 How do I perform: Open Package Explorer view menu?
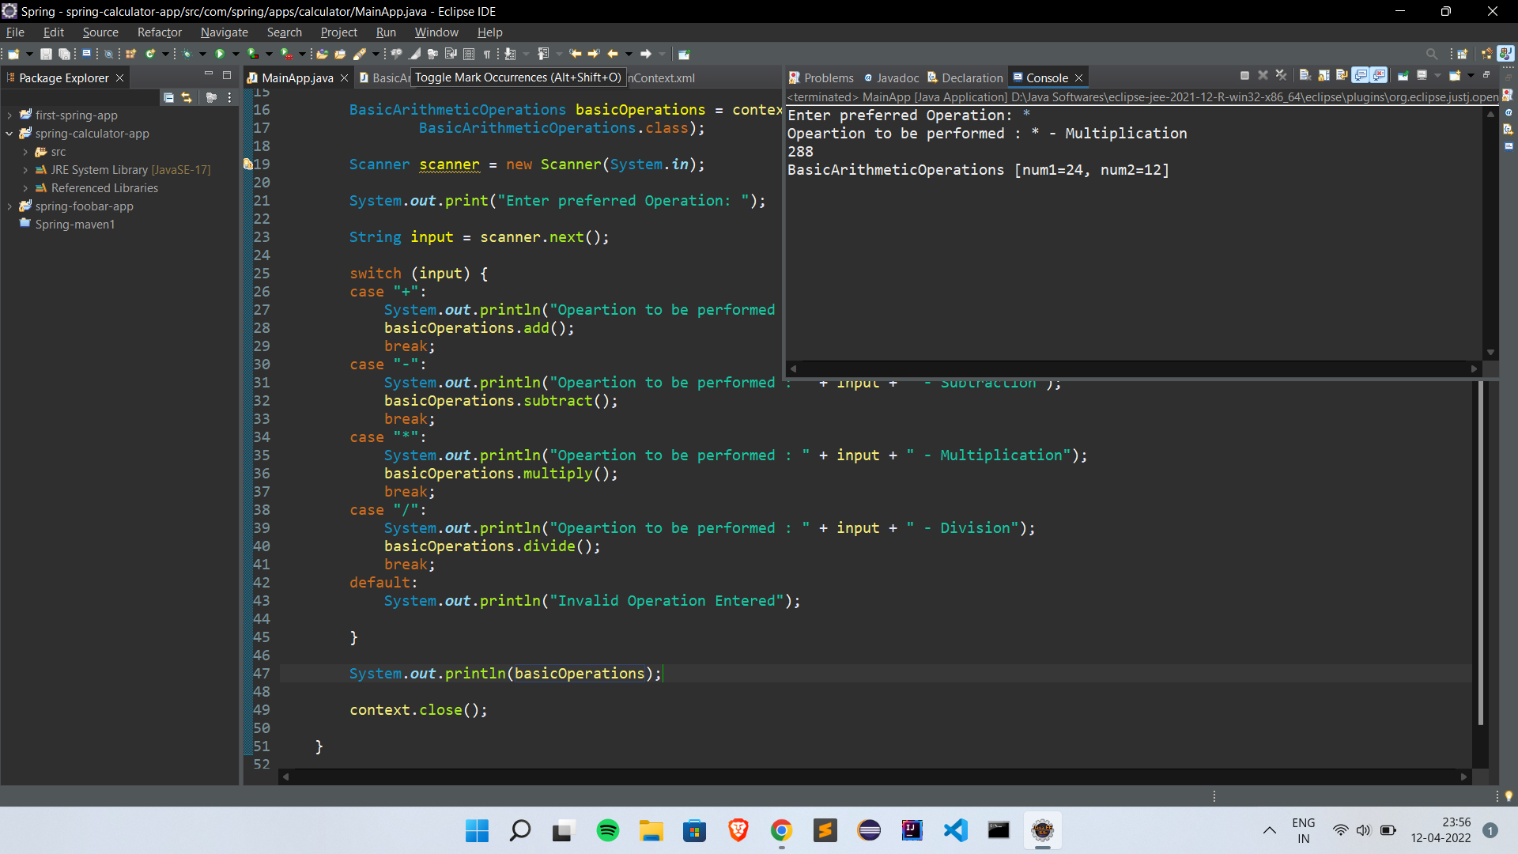tap(230, 97)
